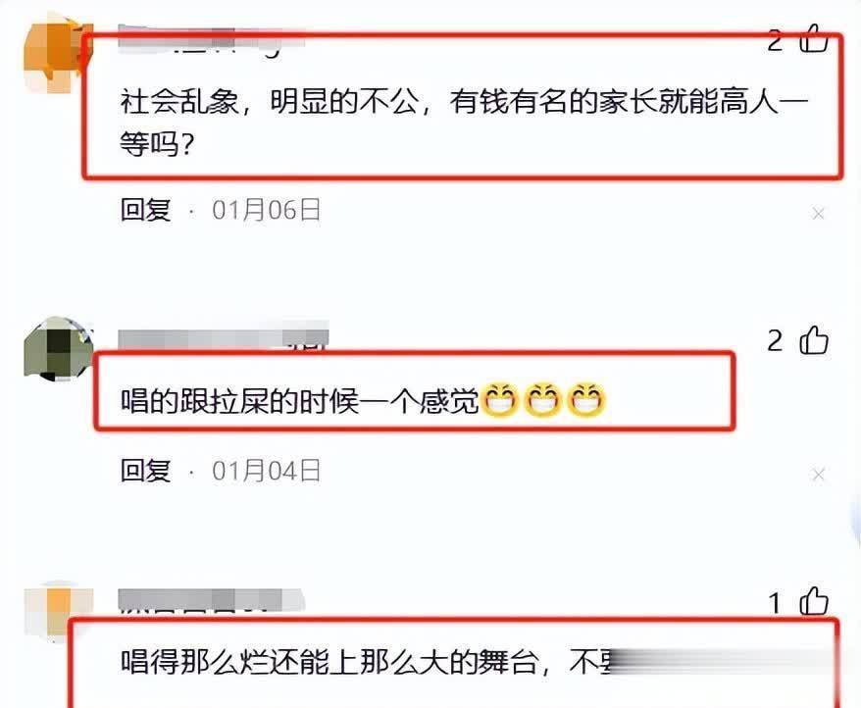The image size is (861, 708).
Task: Dismiss the 01月04日 comment with the X
Action: [818, 474]
